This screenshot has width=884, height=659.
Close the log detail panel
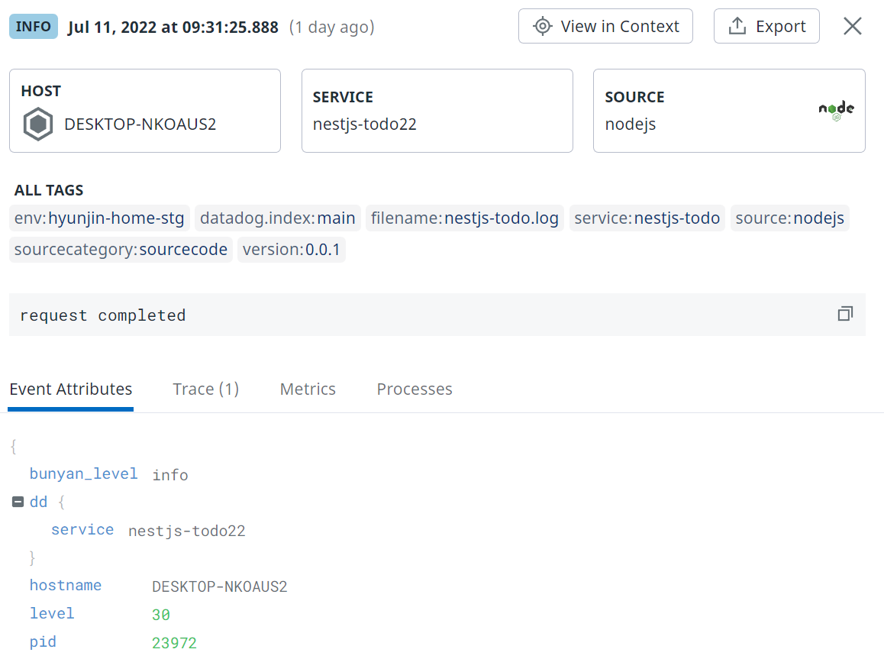[852, 26]
